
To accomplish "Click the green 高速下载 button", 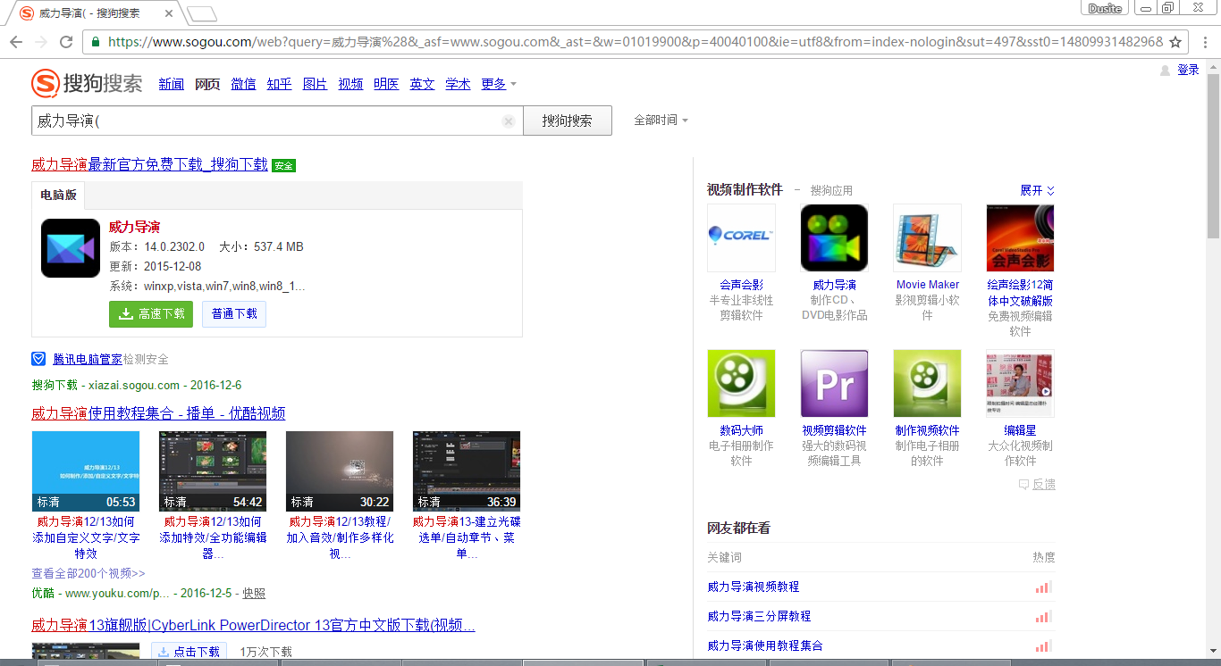I will coord(151,314).
